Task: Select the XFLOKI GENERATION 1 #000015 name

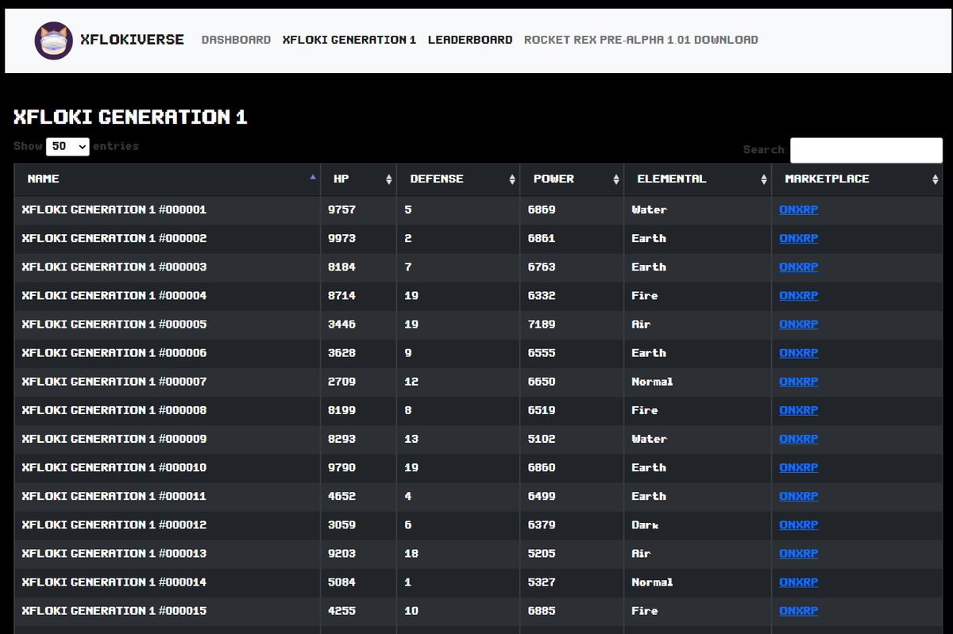Action: [x=114, y=611]
